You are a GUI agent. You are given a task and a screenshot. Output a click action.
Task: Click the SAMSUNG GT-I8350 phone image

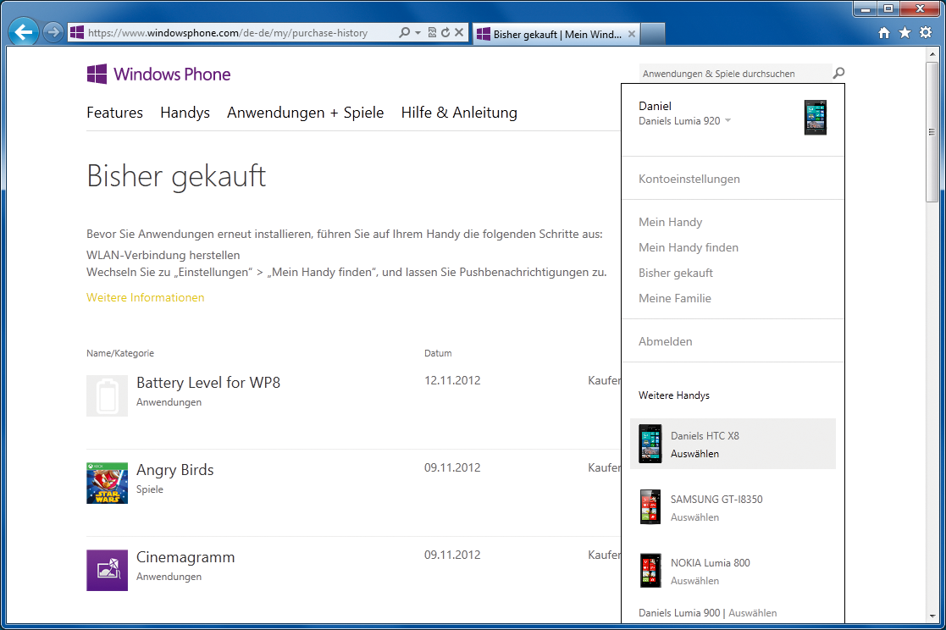click(x=650, y=507)
